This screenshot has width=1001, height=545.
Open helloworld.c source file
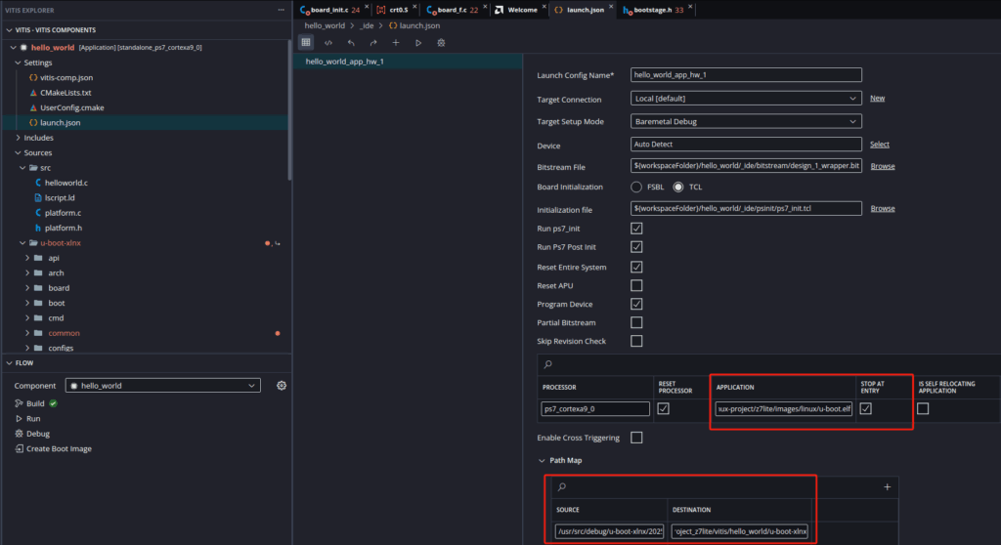pyautogui.click(x=66, y=183)
